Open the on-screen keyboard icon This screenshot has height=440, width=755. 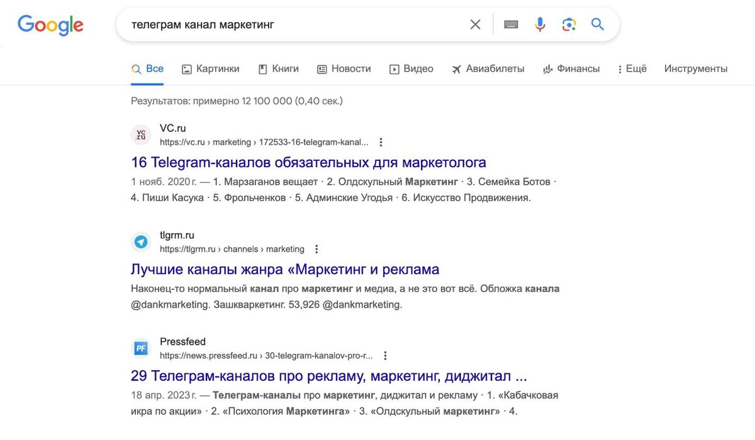pyautogui.click(x=511, y=25)
